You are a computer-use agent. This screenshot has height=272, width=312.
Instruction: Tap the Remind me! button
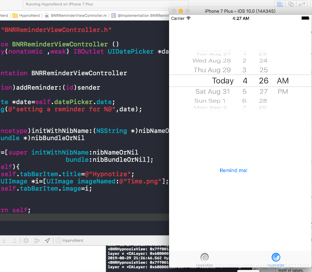pyautogui.click(x=233, y=170)
